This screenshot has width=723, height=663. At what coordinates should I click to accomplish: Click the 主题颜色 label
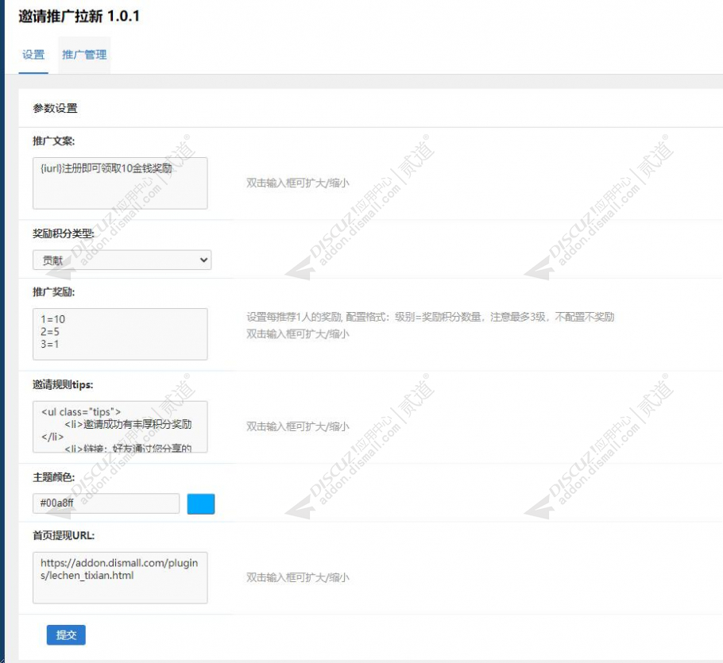[x=53, y=477]
